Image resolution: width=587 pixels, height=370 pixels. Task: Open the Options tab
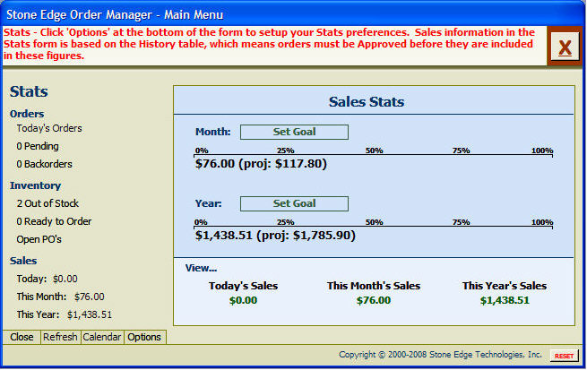pyautogui.click(x=144, y=337)
